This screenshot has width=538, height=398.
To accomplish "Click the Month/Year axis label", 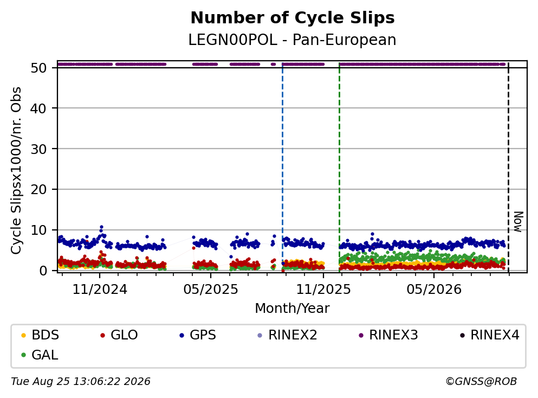I will (x=293, y=309).
